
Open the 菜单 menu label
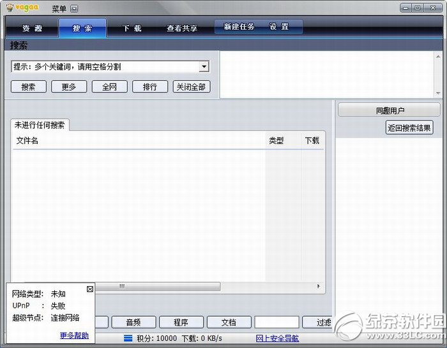59,9
